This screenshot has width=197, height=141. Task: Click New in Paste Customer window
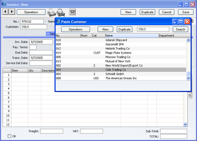pos(105,29)
